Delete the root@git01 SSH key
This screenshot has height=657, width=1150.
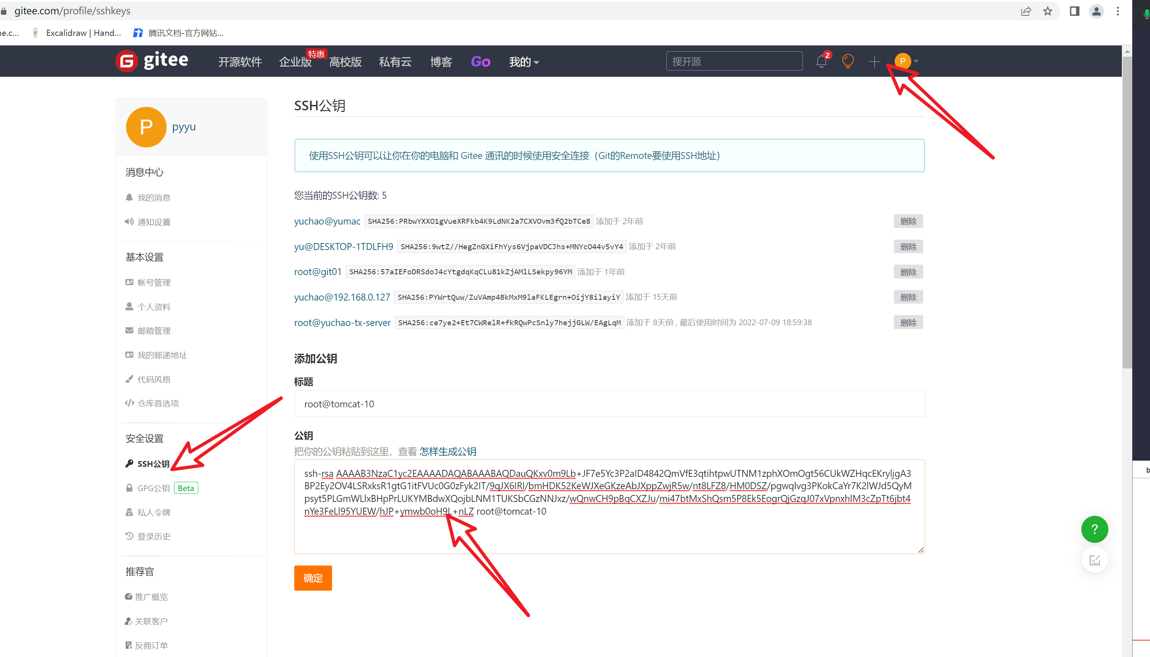click(908, 272)
